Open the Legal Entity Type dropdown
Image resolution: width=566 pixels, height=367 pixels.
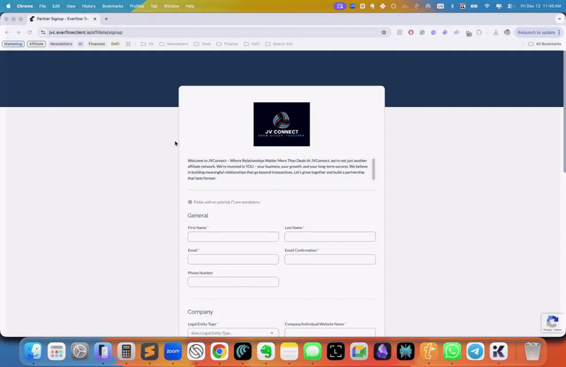pos(233,333)
